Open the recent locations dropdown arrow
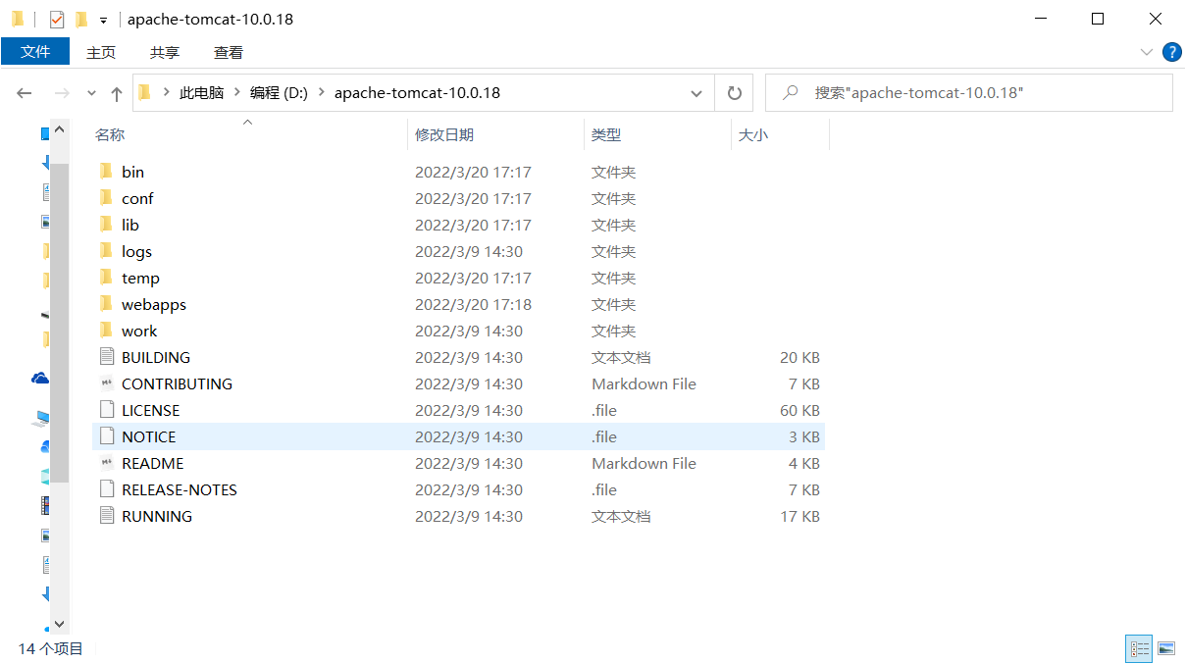Image resolution: width=1186 pixels, height=664 pixels. 92,93
